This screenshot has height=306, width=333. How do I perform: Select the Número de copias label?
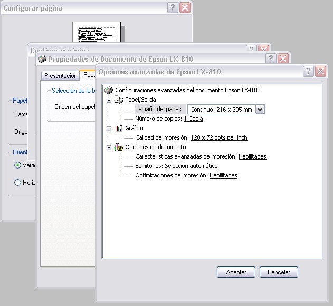(159, 119)
